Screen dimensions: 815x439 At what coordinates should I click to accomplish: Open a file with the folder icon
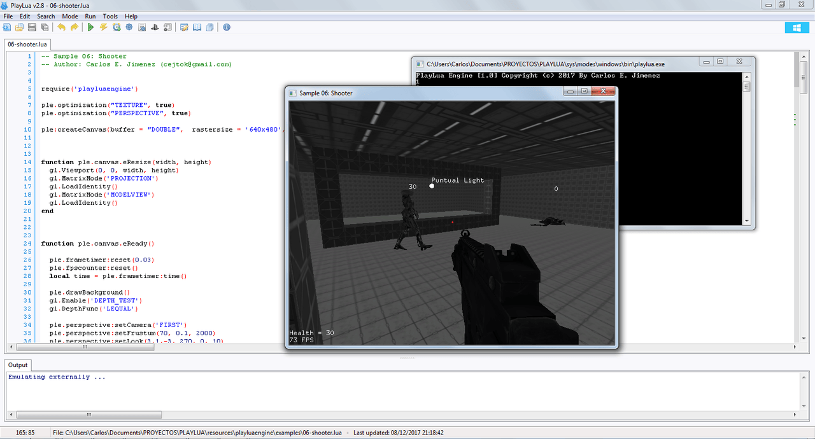[19, 27]
